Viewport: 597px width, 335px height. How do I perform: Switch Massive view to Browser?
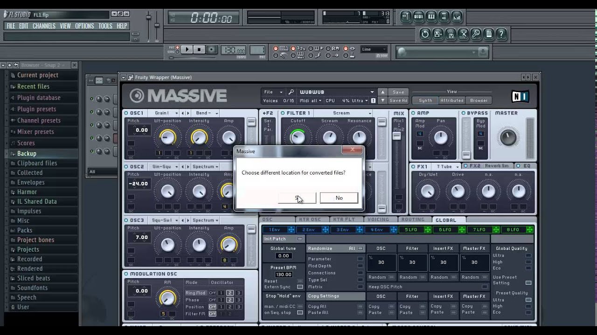pos(479,100)
